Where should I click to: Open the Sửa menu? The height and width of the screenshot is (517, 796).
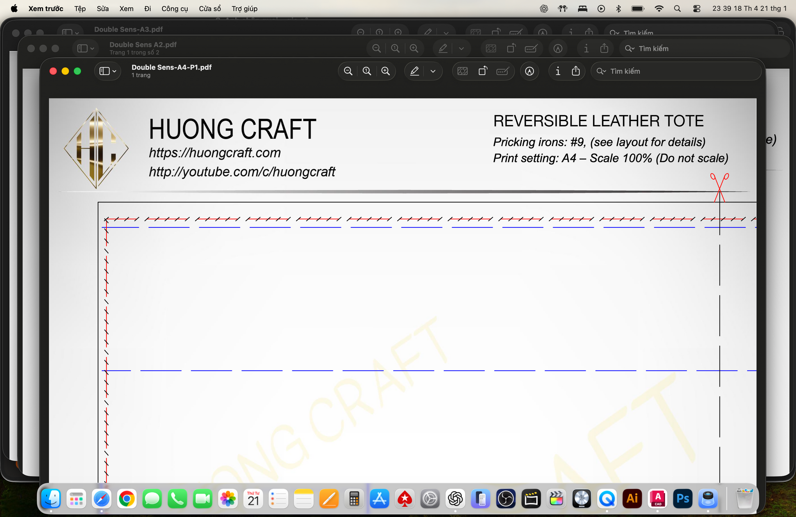point(103,9)
